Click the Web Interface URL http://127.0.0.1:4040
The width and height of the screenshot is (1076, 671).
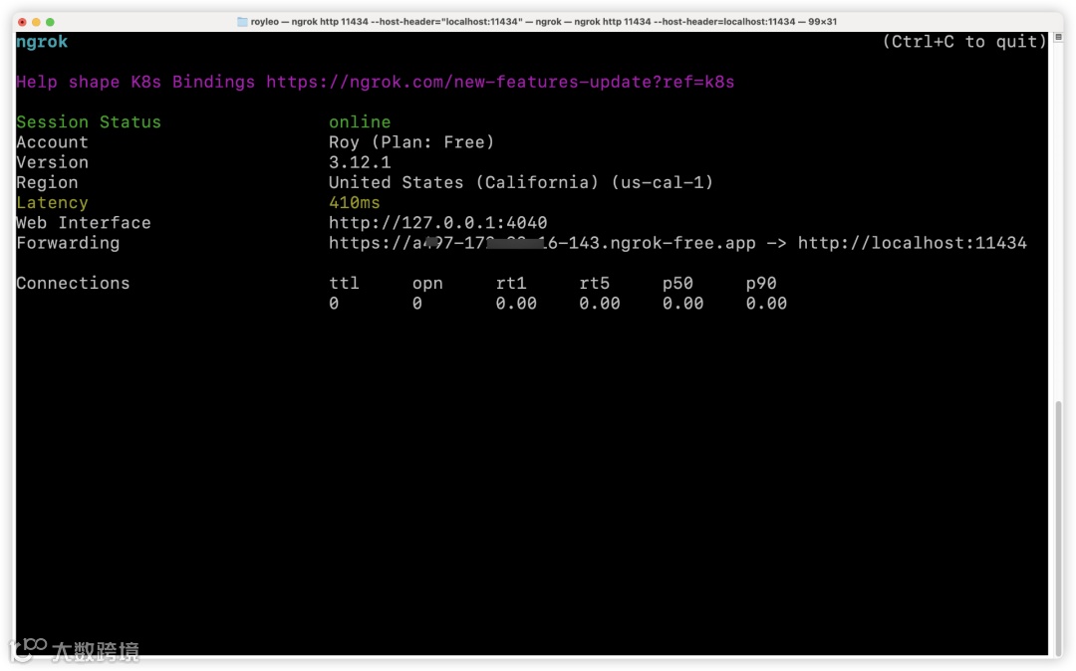tap(437, 223)
